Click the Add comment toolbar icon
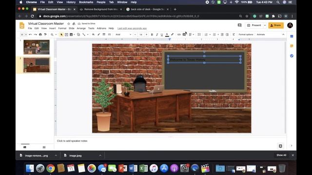The height and width of the screenshot is (175, 312). click(184, 35)
